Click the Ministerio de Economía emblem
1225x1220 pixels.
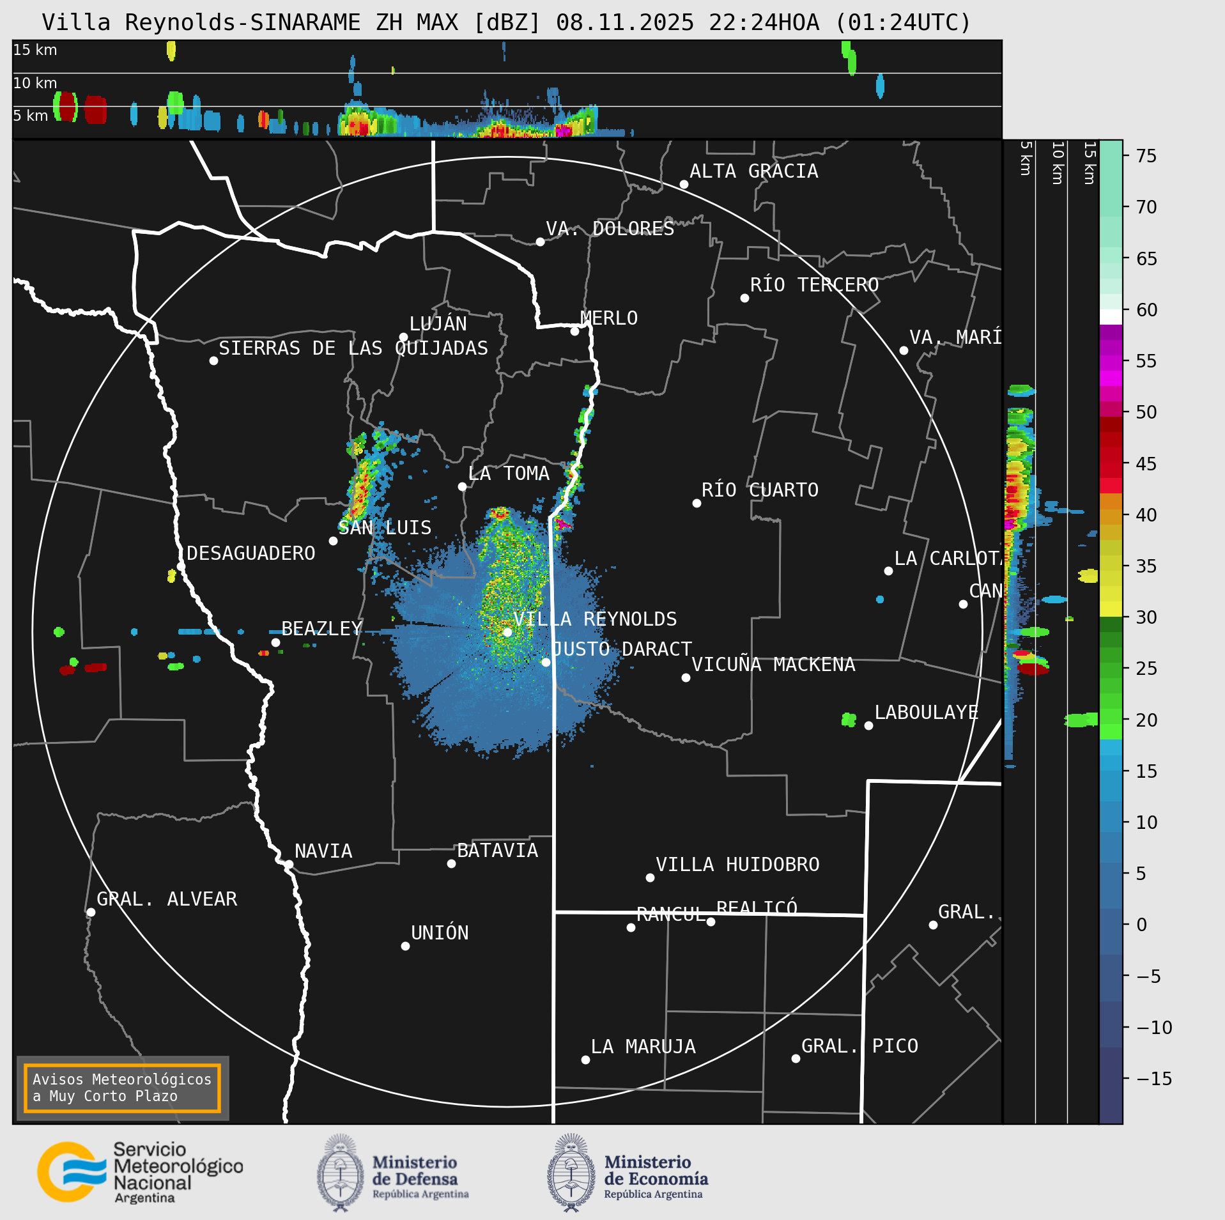(x=571, y=1173)
